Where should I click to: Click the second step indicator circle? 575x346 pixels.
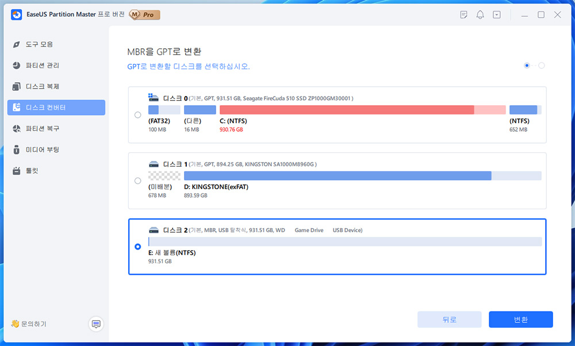click(x=541, y=66)
